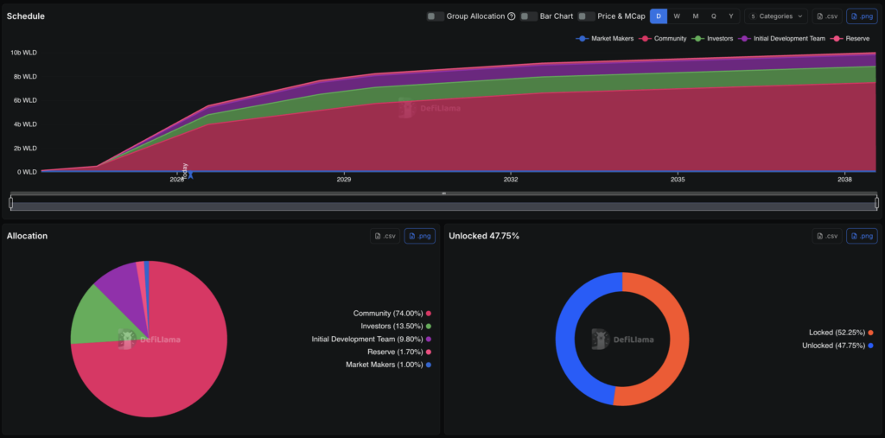Screen dimensions: 885x438
Task: Download Schedule chart as .csv
Action: click(827, 16)
